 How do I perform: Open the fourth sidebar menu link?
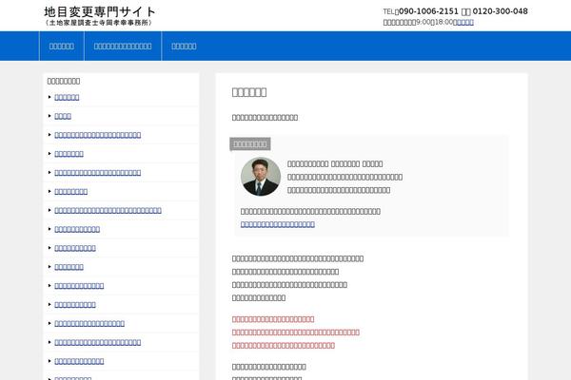tap(69, 153)
